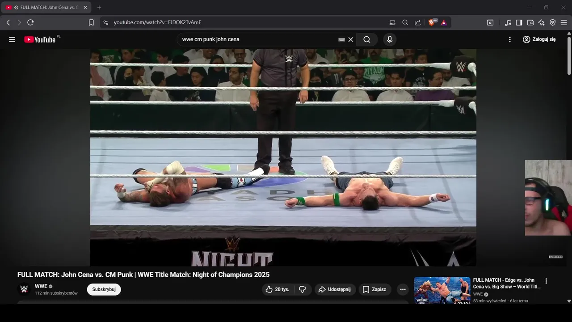The width and height of the screenshot is (572, 322).
Task: Click the Udostępnij share button
Action: [335, 289]
